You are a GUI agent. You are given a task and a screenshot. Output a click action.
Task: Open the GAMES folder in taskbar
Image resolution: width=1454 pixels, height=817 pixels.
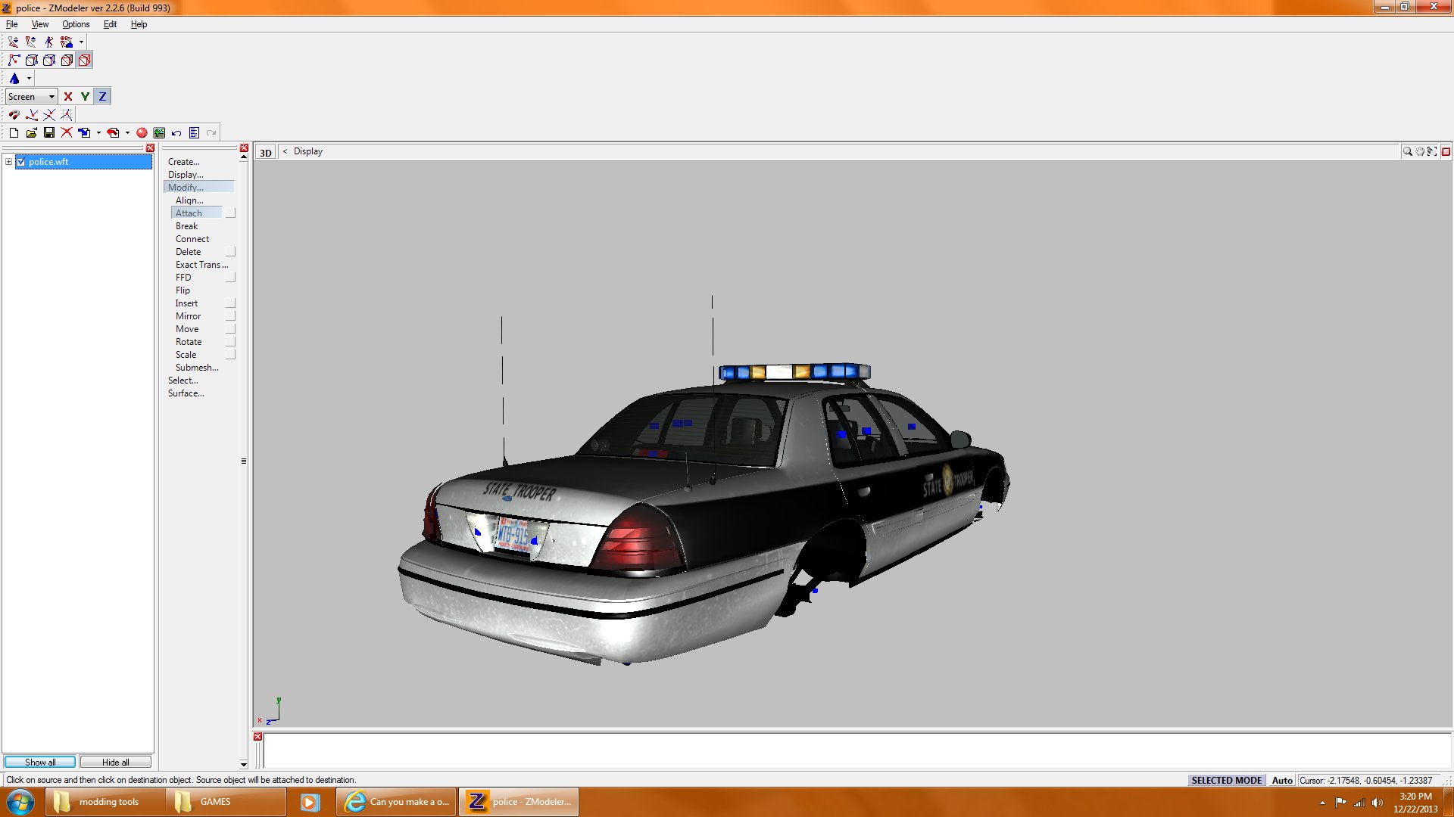pos(215,802)
